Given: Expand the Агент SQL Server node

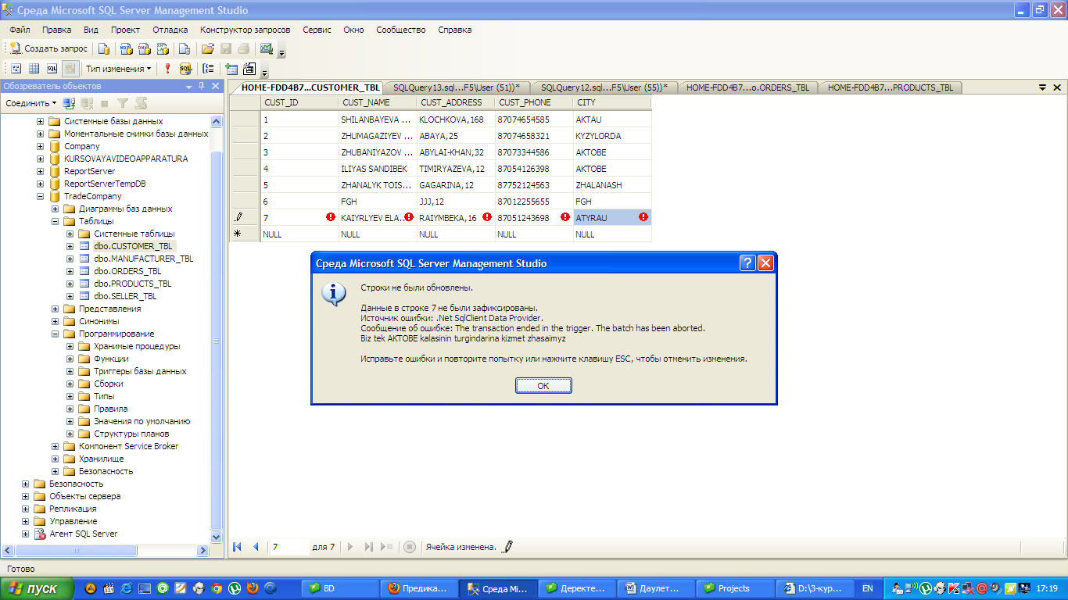Looking at the screenshot, I should [x=26, y=534].
